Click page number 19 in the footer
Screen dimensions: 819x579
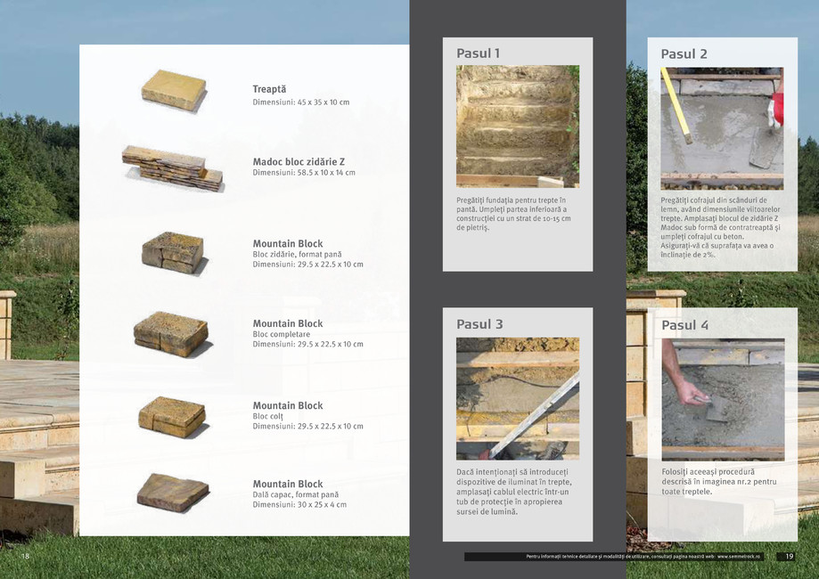pyautogui.click(x=789, y=557)
